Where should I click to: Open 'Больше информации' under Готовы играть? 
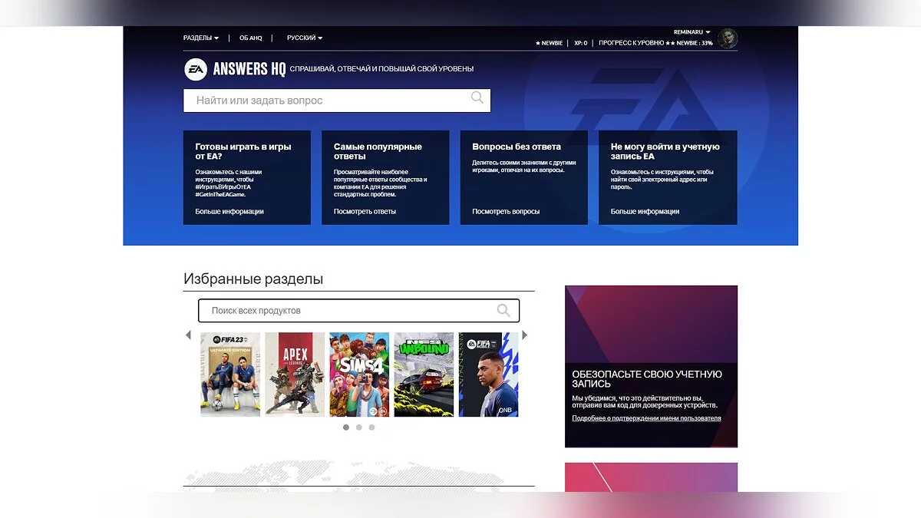[x=229, y=212]
